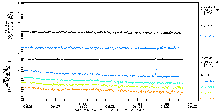Select the blue 115-195 proton legend label
219x112 pixels.
(x=207, y=81)
